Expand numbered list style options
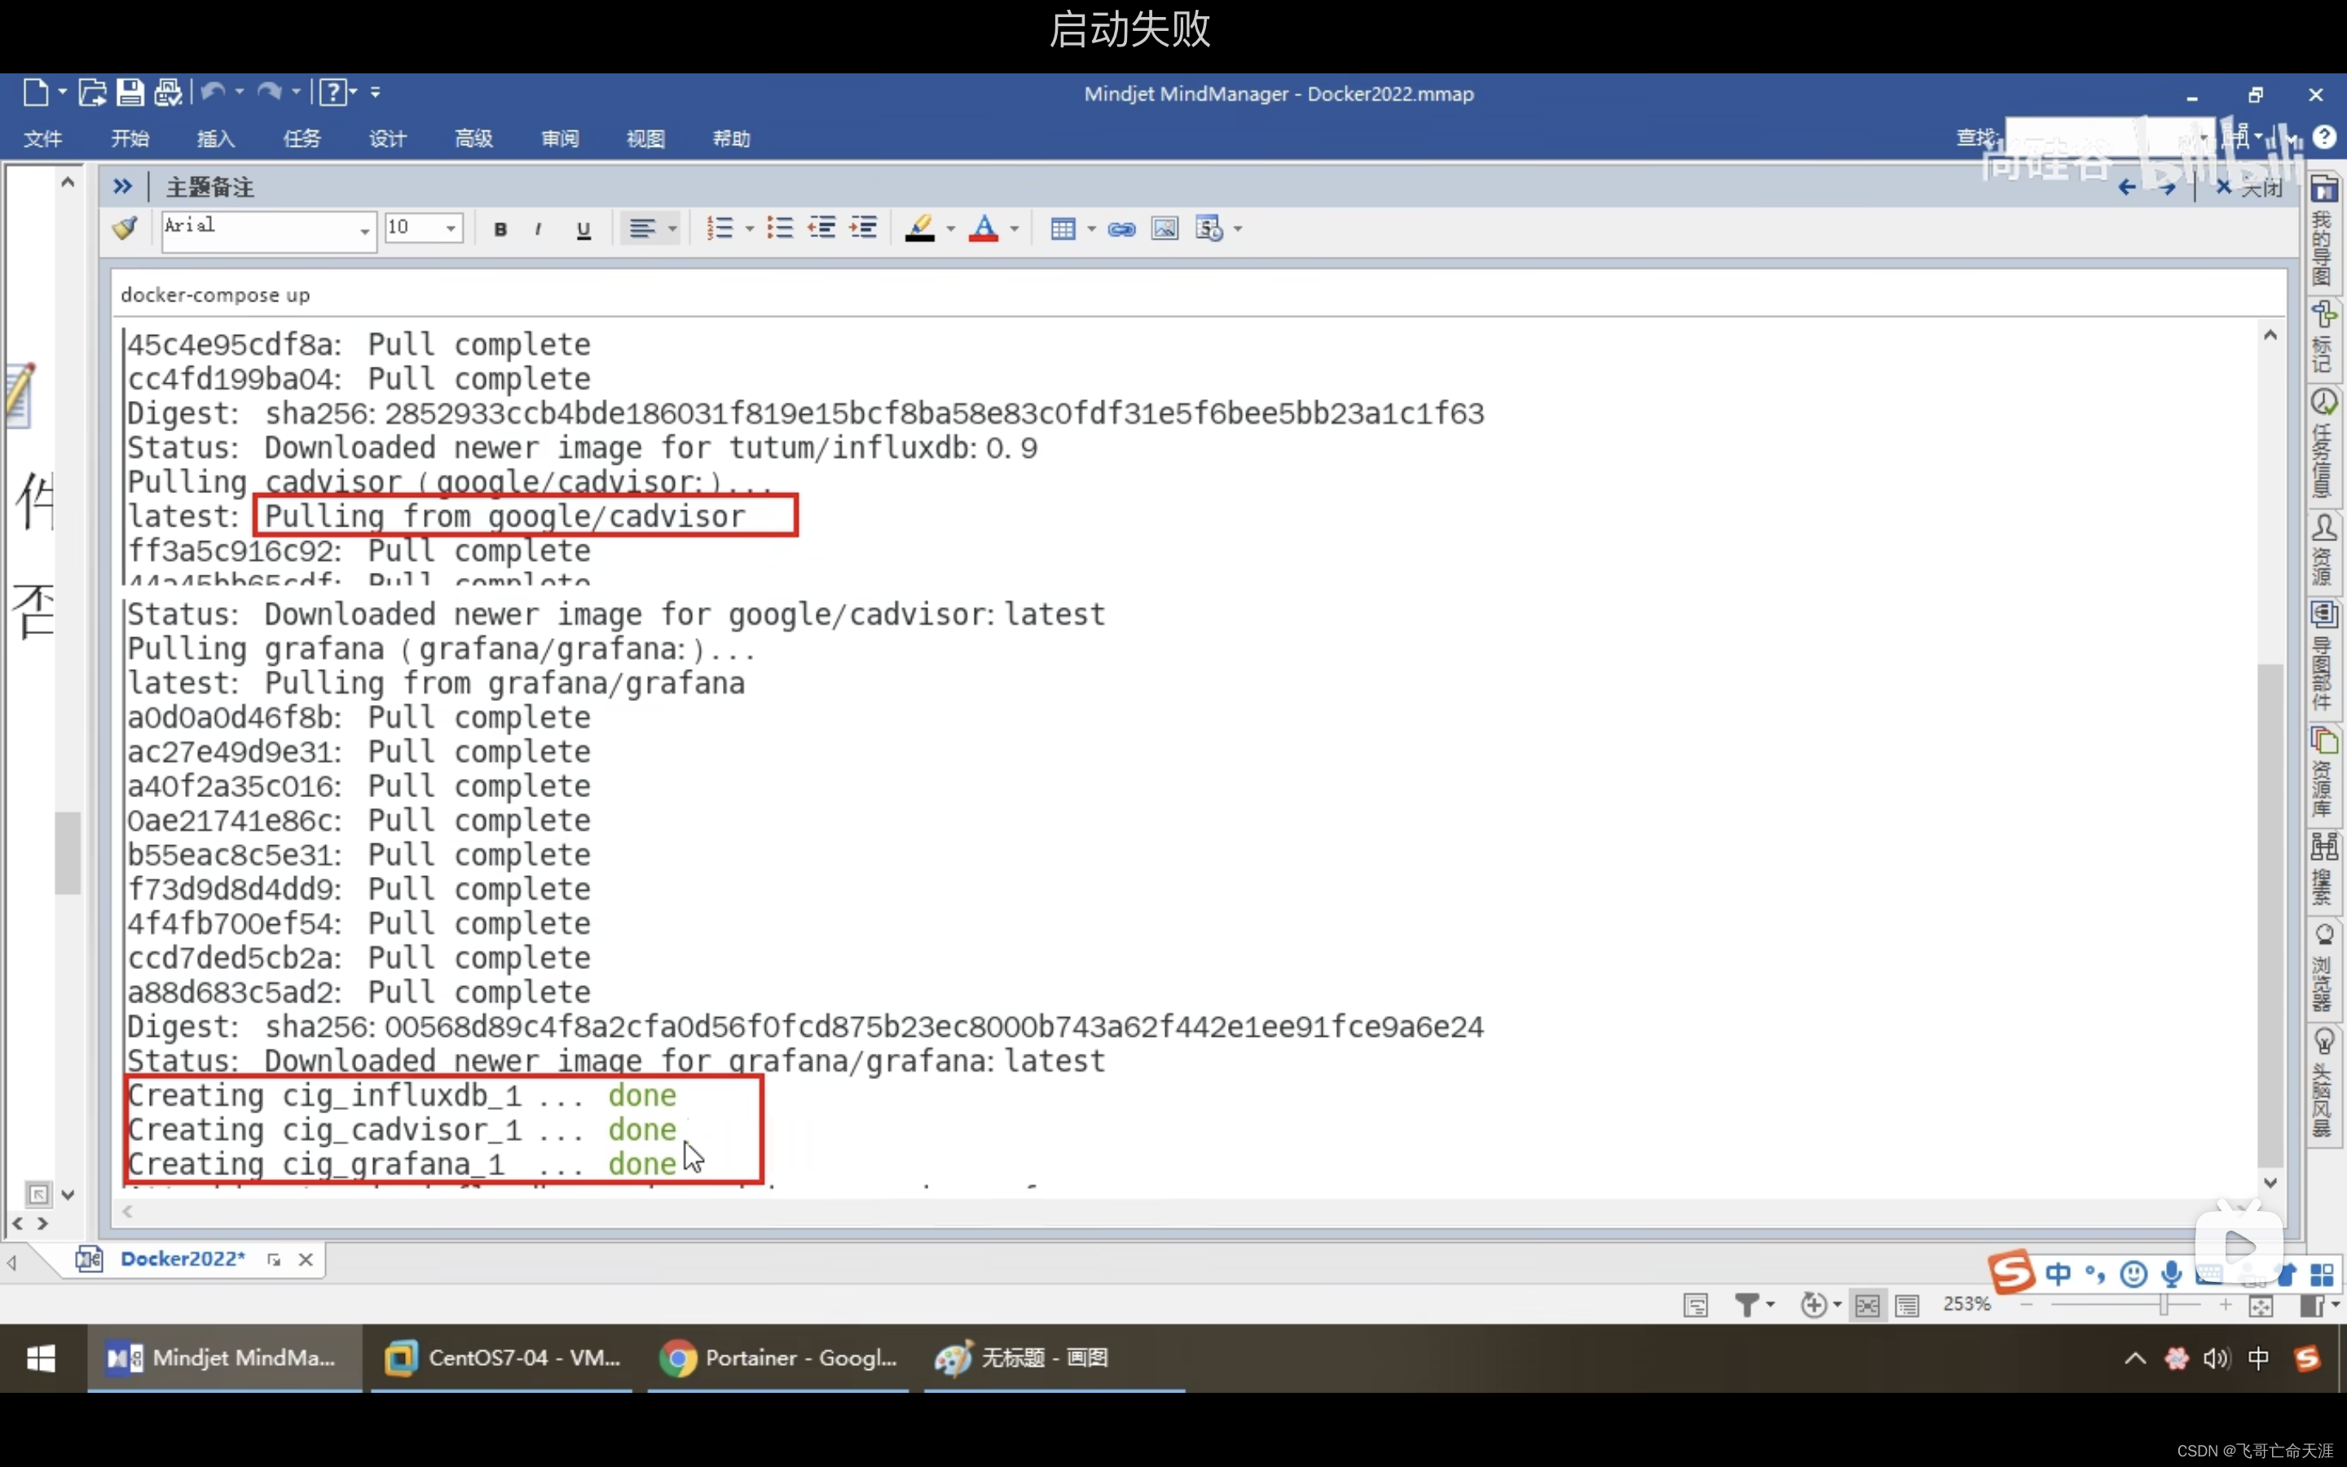 pyautogui.click(x=749, y=230)
